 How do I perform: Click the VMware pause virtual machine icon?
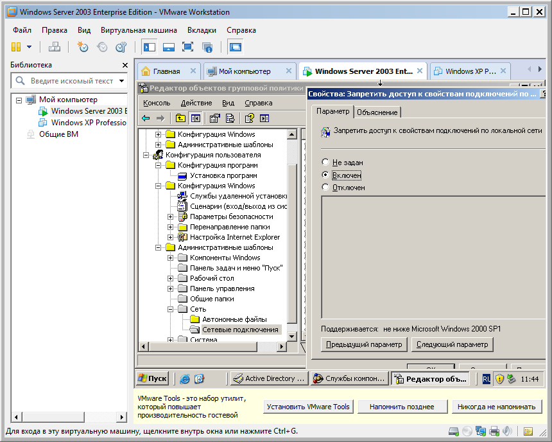(x=16, y=47)
